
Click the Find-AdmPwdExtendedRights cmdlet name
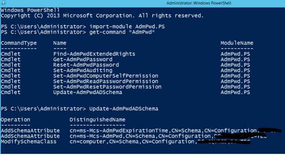point(94,54)
